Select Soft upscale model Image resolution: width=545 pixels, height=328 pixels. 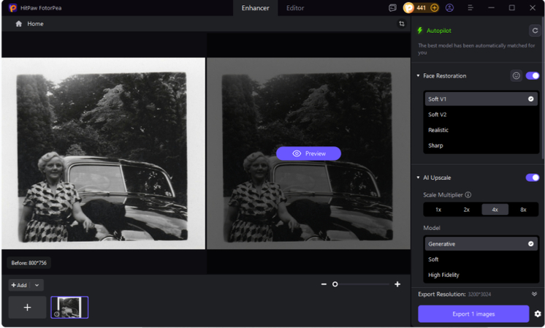coord(481,259)
